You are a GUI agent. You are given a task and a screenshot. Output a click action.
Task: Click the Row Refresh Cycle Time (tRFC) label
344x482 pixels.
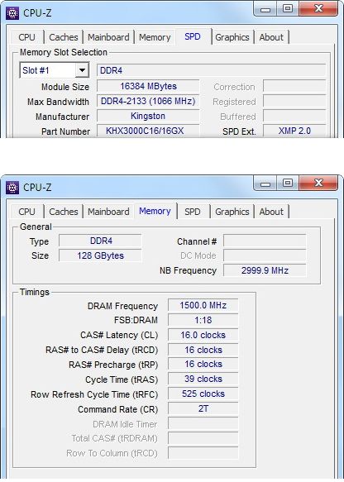(x=94, y=394)
